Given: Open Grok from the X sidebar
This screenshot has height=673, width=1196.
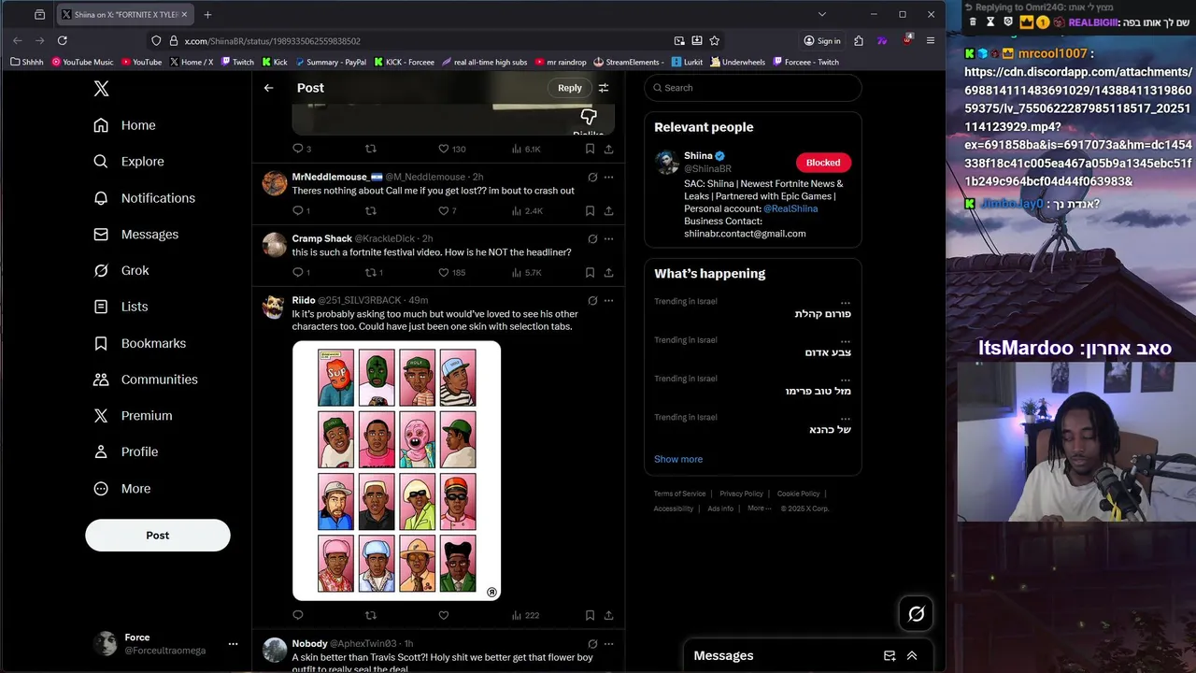Looking at the screenshot, I should click(121, 270).
